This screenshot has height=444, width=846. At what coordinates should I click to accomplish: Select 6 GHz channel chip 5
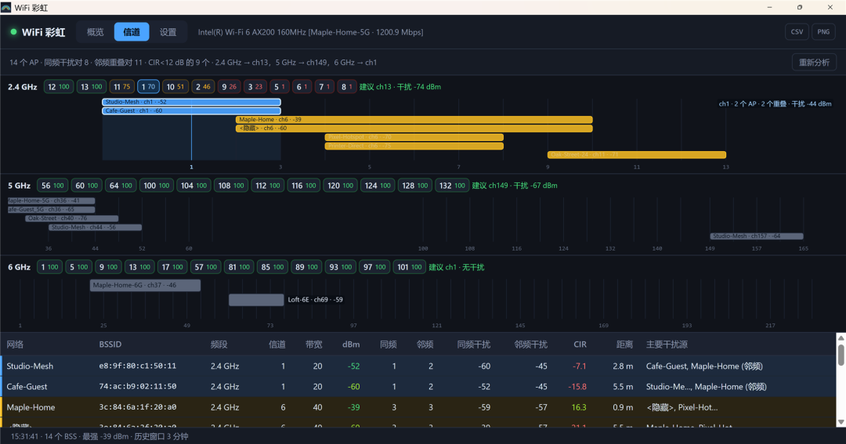click(79, 267)
